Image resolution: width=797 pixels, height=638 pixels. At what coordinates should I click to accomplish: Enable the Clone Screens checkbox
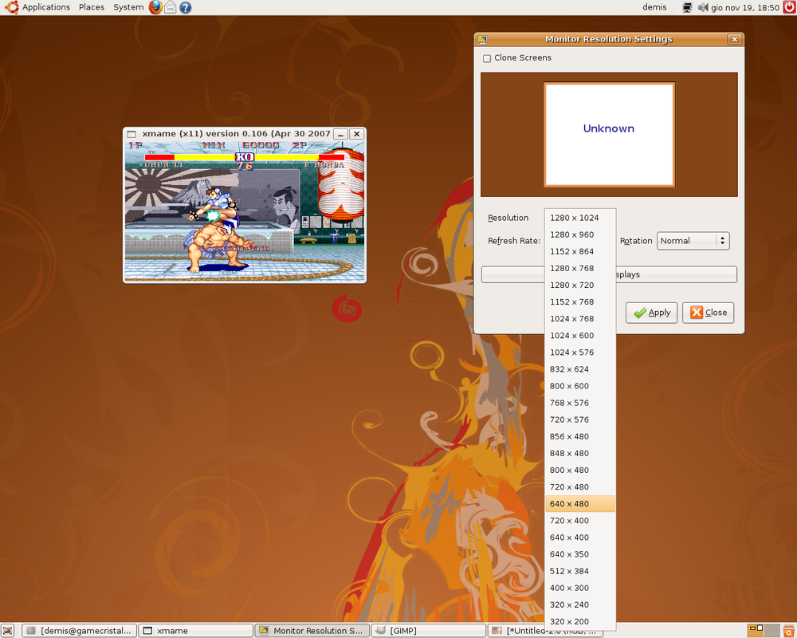487,58
